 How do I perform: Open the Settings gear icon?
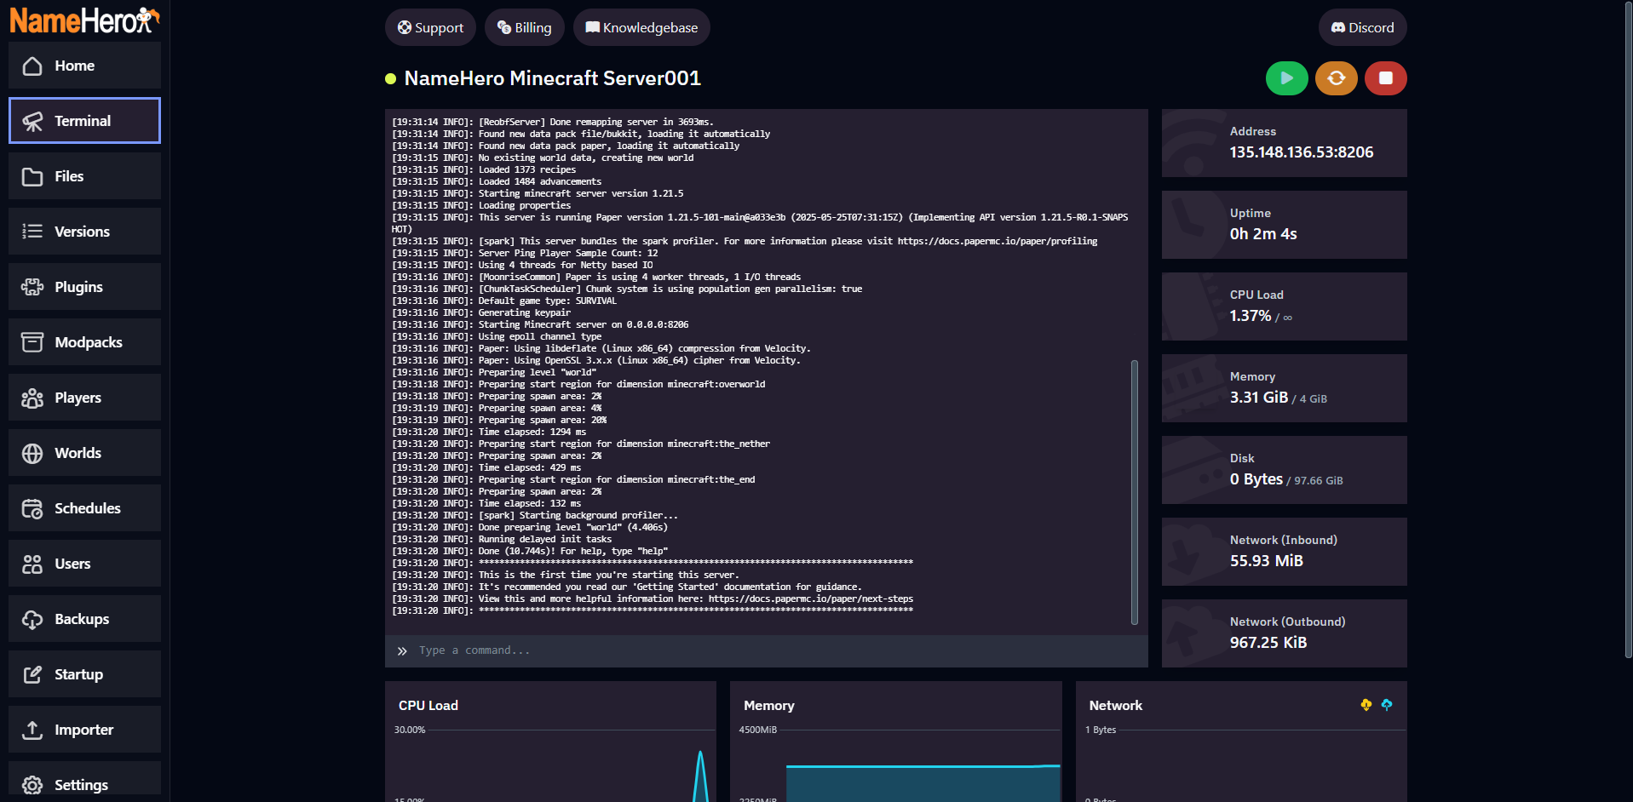[x=32, y=785]
